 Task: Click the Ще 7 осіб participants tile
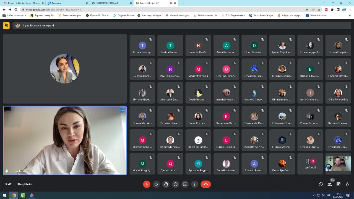(310, 164)
